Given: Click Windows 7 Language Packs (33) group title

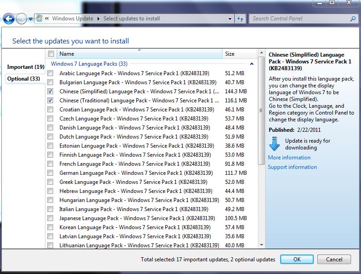Looking at the screenshot, I should [x=89, y=64].
